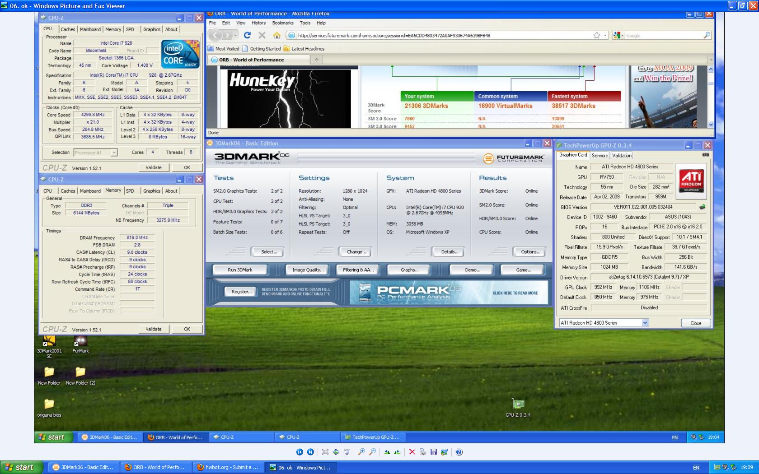Click Filtering & AA... button
The width and height of the screenshot is (759, 474).
pos(358,270)
